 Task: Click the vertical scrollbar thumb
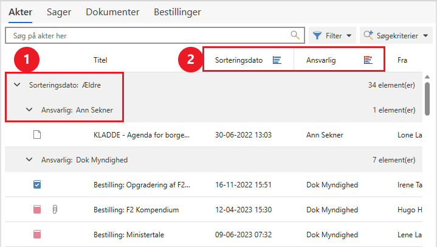pyautogui.click(x=427, y=99)
